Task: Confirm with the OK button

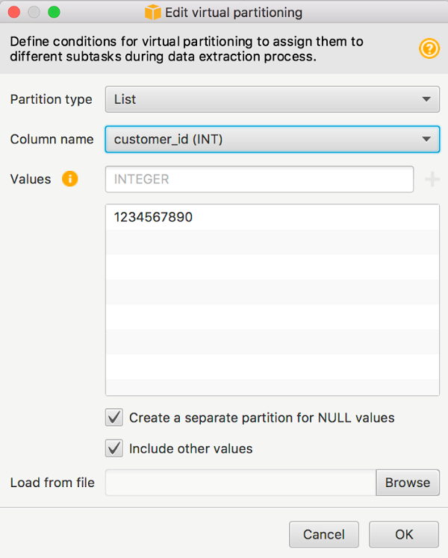Action: [404, 534]
